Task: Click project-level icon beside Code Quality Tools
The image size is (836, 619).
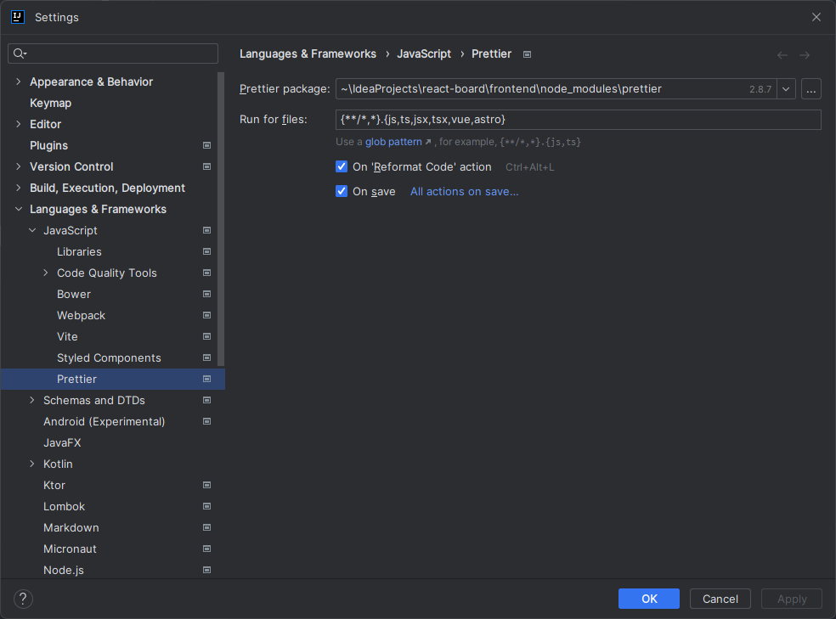Action: (206, 273)
